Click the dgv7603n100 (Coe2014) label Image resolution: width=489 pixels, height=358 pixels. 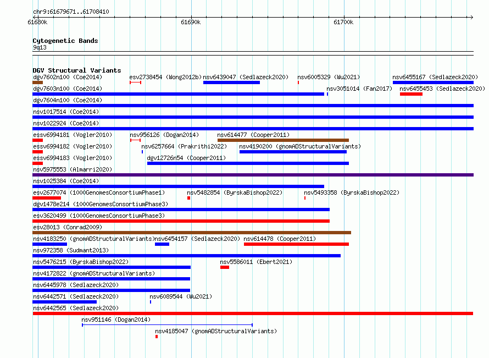coord(68,89)
